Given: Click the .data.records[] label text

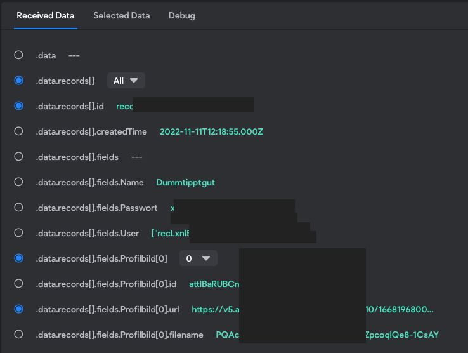Looking at the screenshot, I should (65, 81).
